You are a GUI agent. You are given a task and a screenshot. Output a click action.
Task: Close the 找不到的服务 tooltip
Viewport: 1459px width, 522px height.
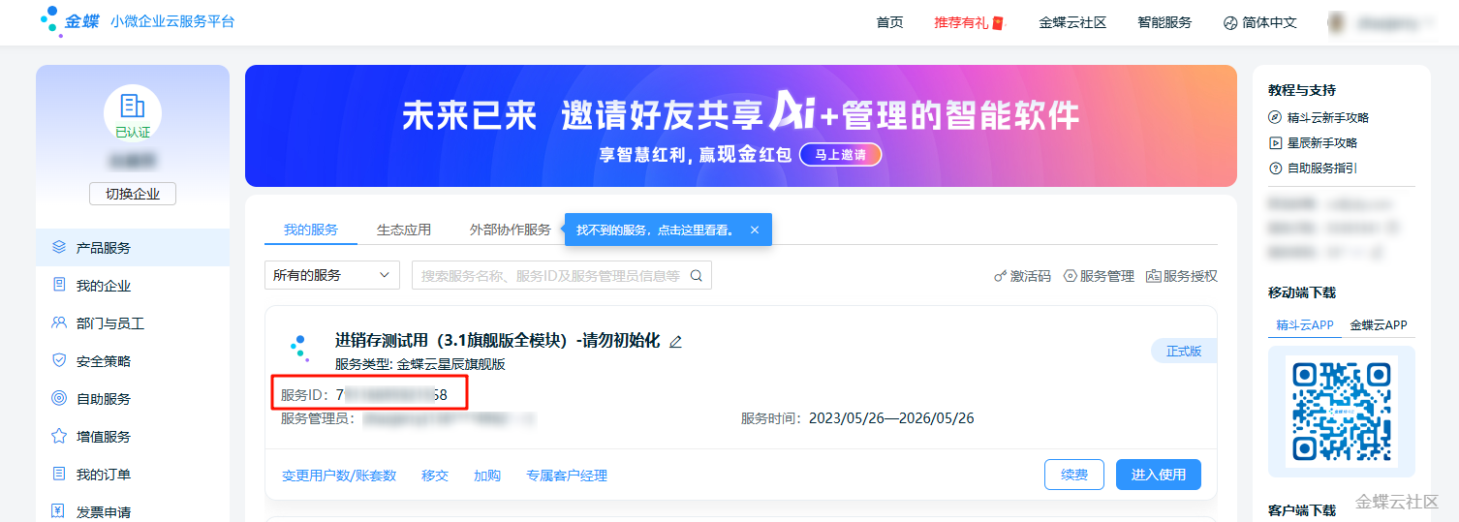(754, 230)
